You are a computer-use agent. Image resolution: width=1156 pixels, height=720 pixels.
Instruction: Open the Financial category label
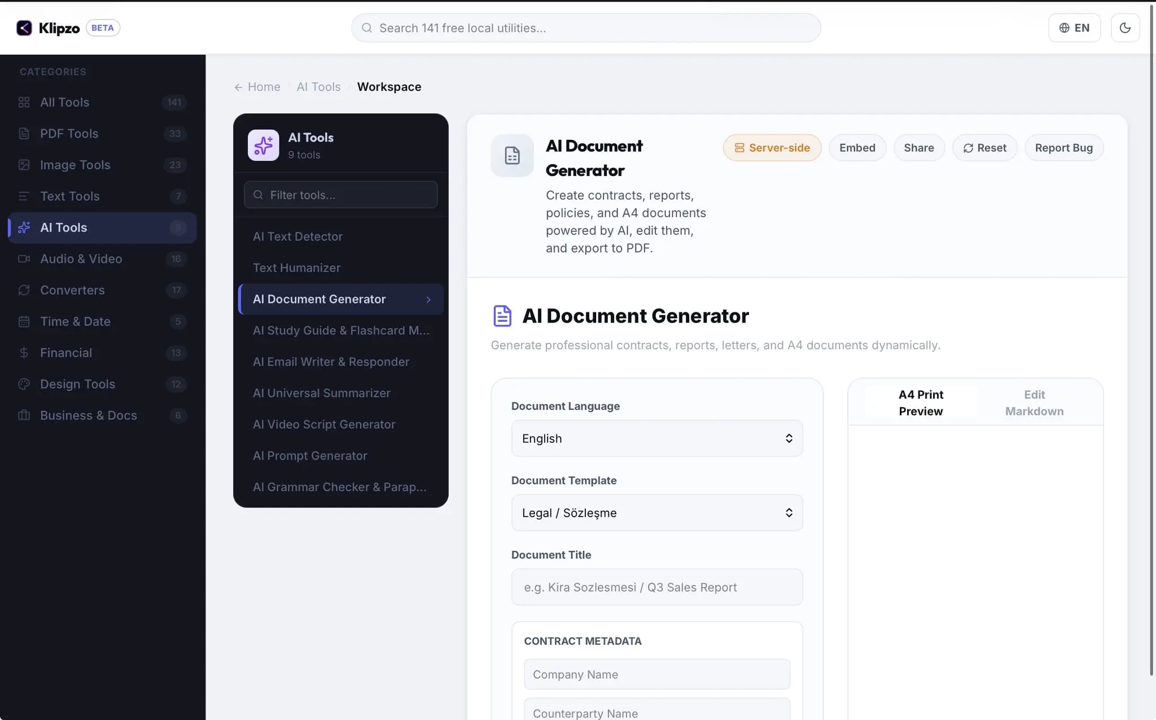click(66, 352)
